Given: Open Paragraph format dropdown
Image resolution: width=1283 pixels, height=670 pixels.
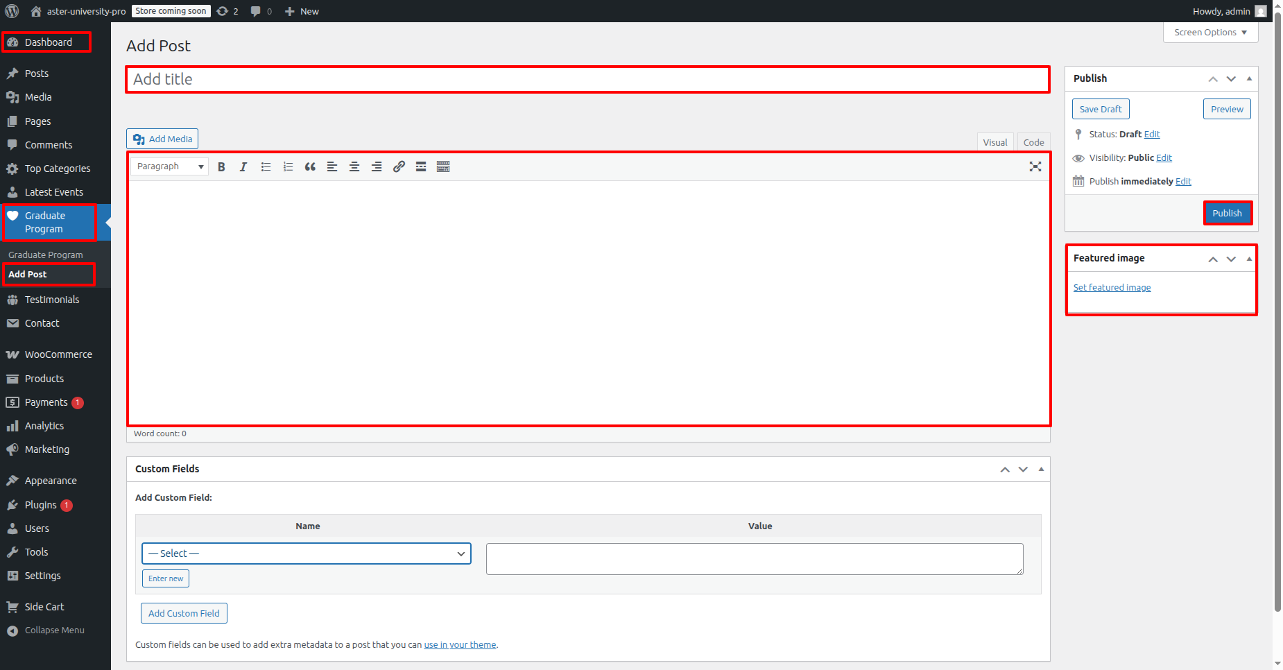Looking at the screenshot, I should pos(169,166).
